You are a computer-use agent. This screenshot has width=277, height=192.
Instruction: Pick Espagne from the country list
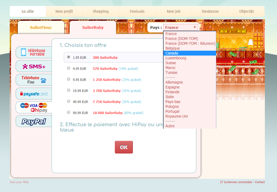[x=190, y=87]
